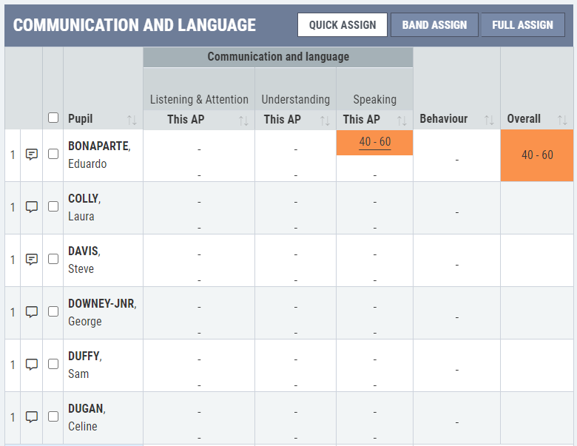Click Duffy's Speaking cell
577x446 pixels.
point(374,365)
